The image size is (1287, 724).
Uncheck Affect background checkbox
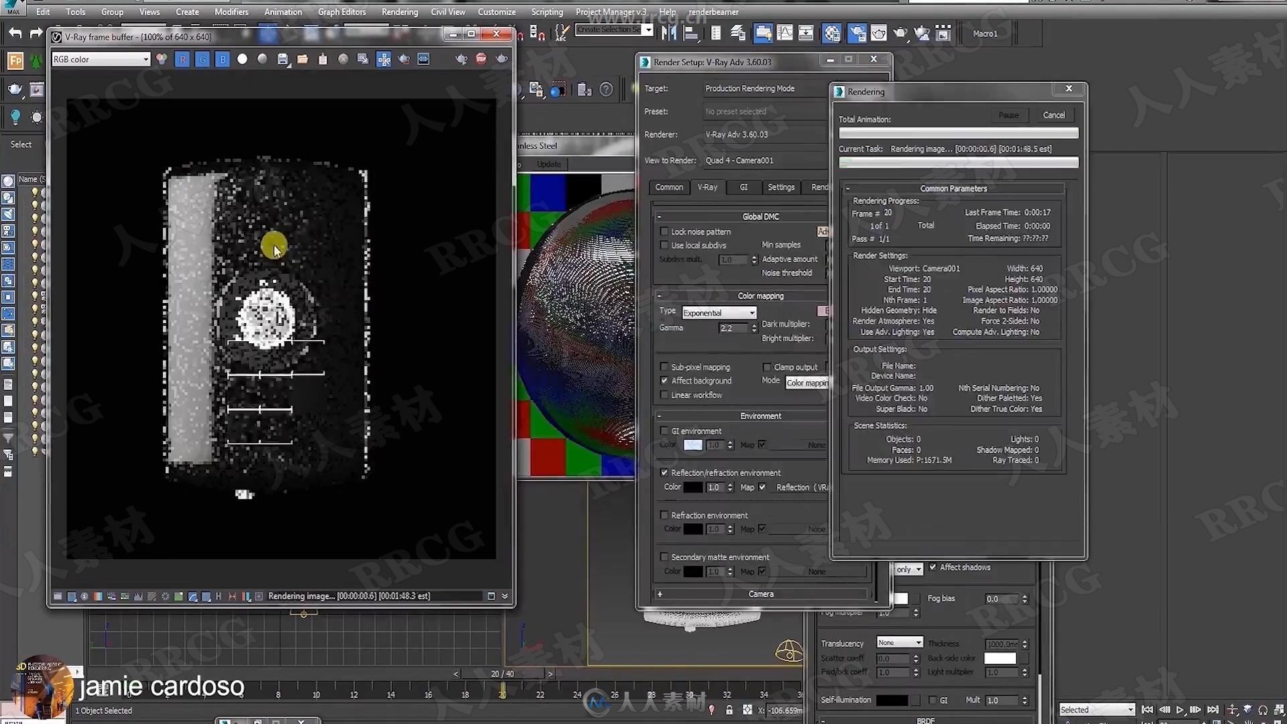tap(664, 381)
